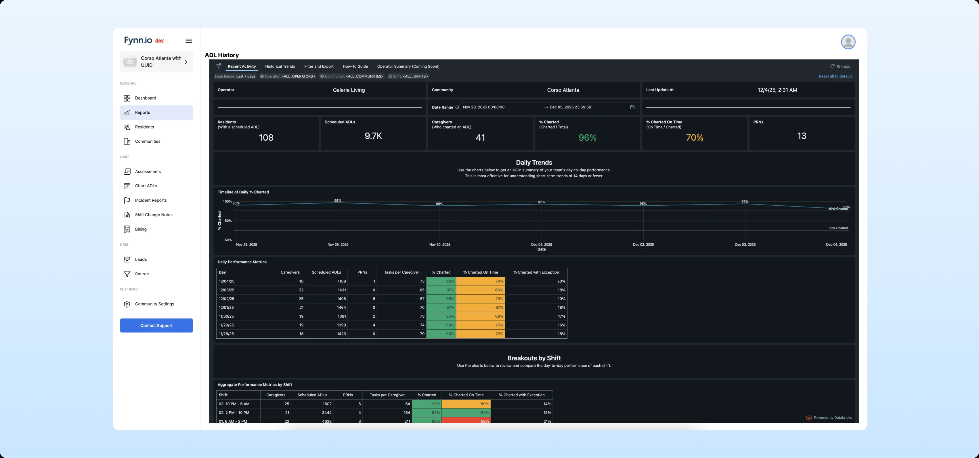Viewport: 979px width, 458px height.
Task: Expand Corso Atlanta community switcher chevron
Action: tap(186, 62)
